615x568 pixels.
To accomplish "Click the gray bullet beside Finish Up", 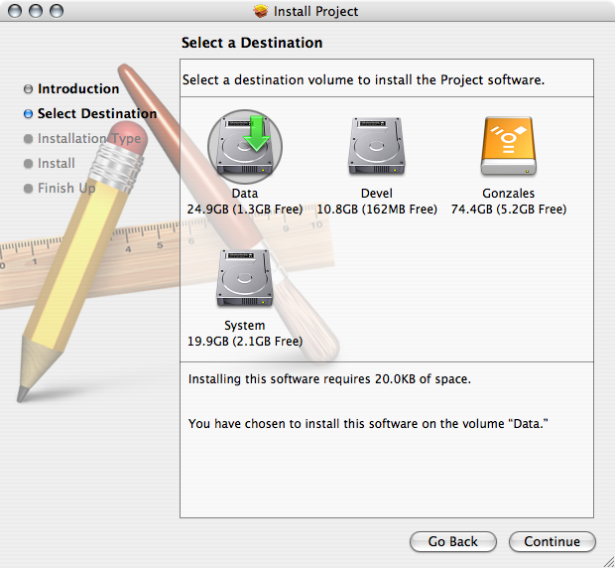I will pos(28,189).
